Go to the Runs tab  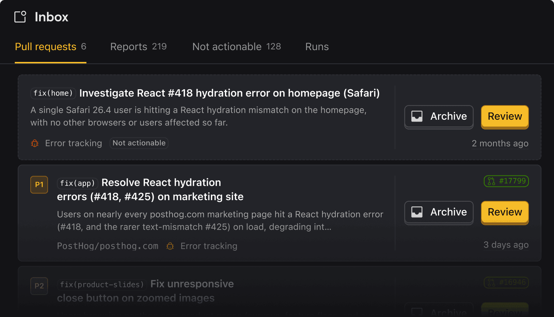[x=317, y=47]
